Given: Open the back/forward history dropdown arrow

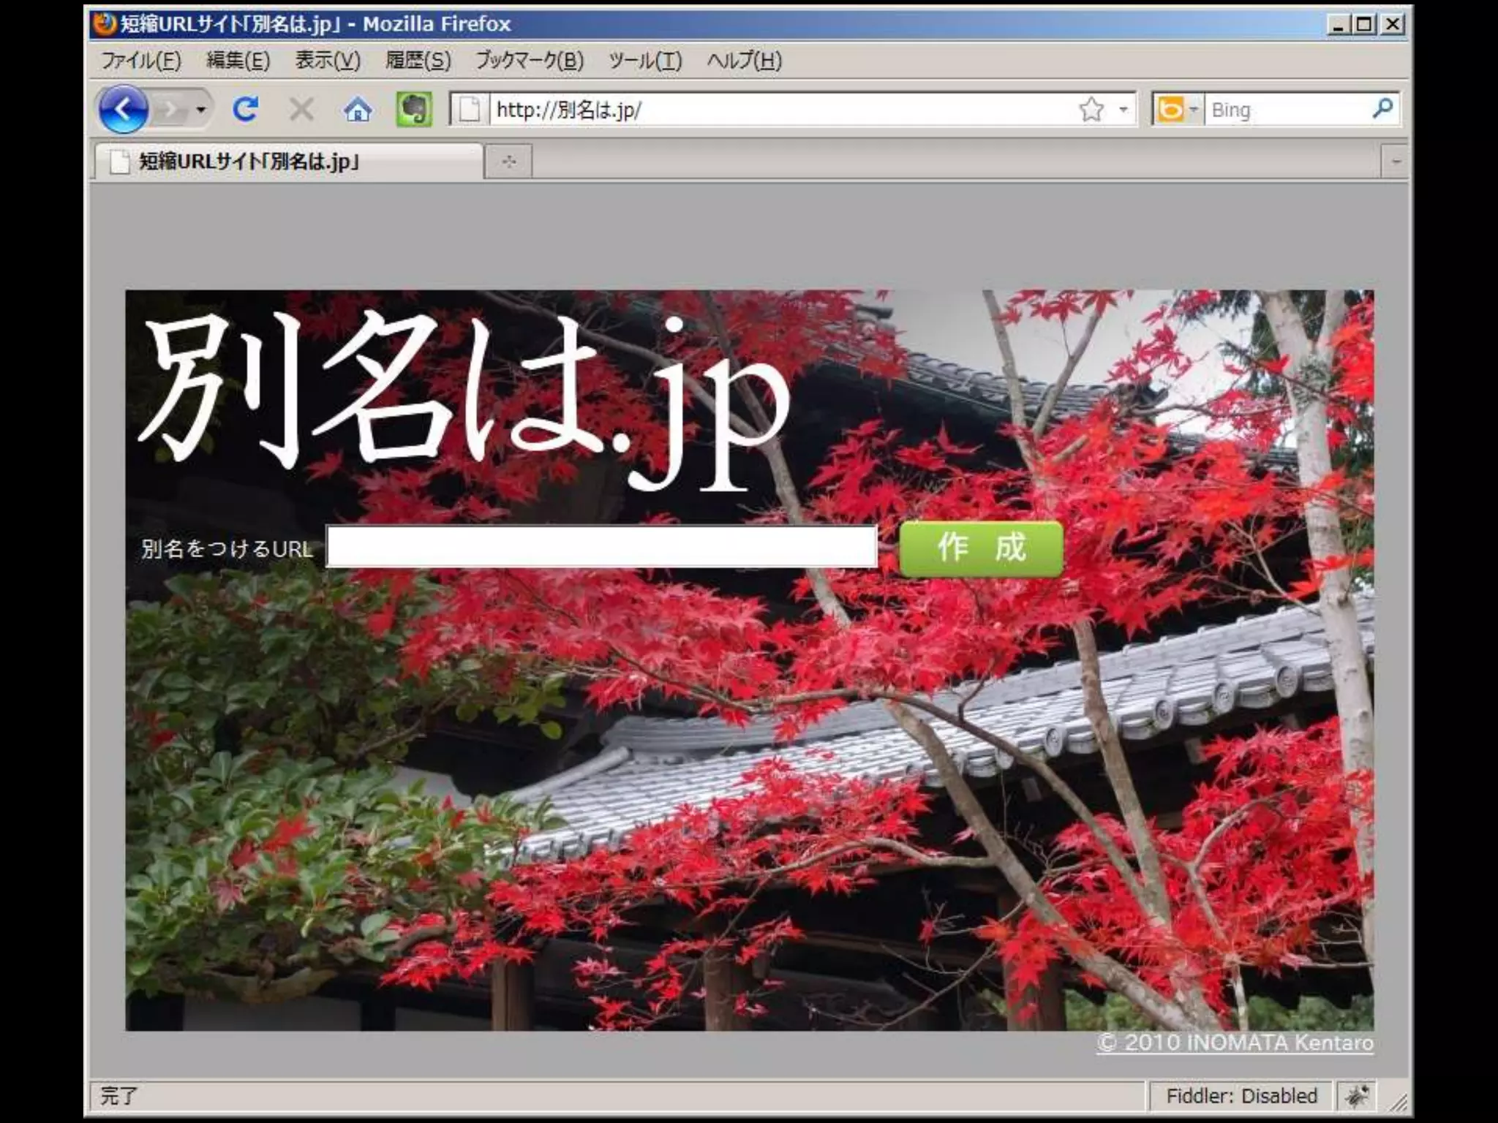Looking at the screenshot, I should point(200,110).
